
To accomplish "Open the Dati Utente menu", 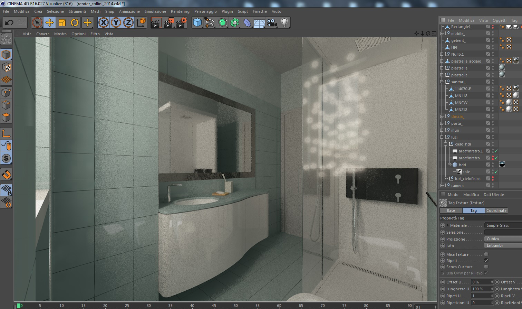I will coord(494,195).
